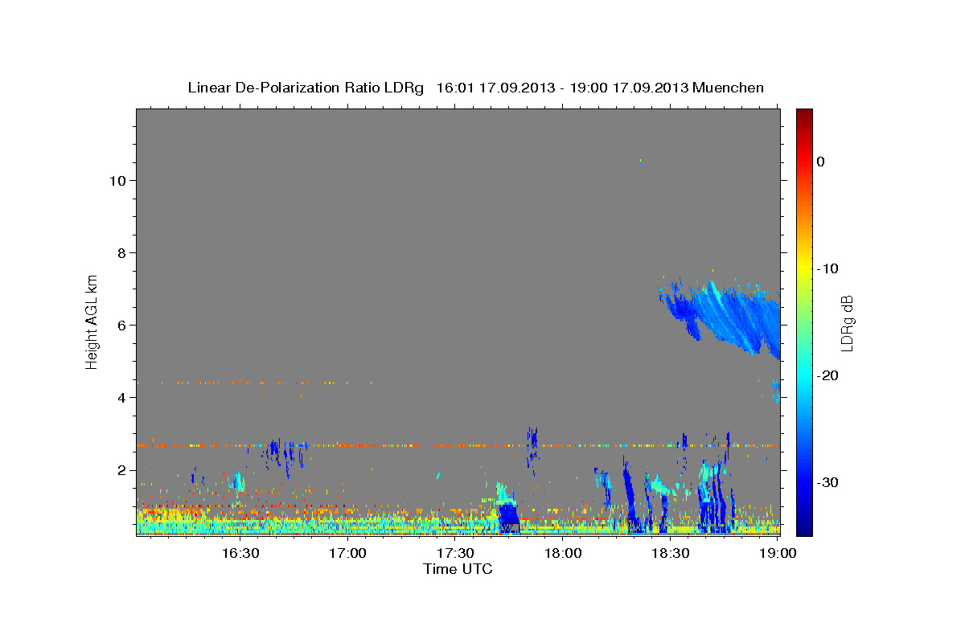Click the colorbar value -10
965x643 pixels.
point(828,268)
